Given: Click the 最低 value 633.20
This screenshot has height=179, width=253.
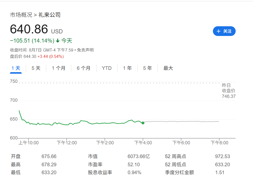Looking at the screenshot, I should [49, 172].
